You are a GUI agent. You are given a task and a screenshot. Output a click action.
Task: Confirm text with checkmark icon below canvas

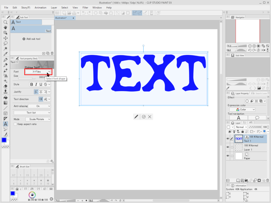coord(144,117)
